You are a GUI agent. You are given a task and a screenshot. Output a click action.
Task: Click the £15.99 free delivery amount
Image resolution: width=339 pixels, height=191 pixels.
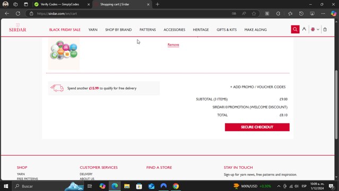[94, 88]
